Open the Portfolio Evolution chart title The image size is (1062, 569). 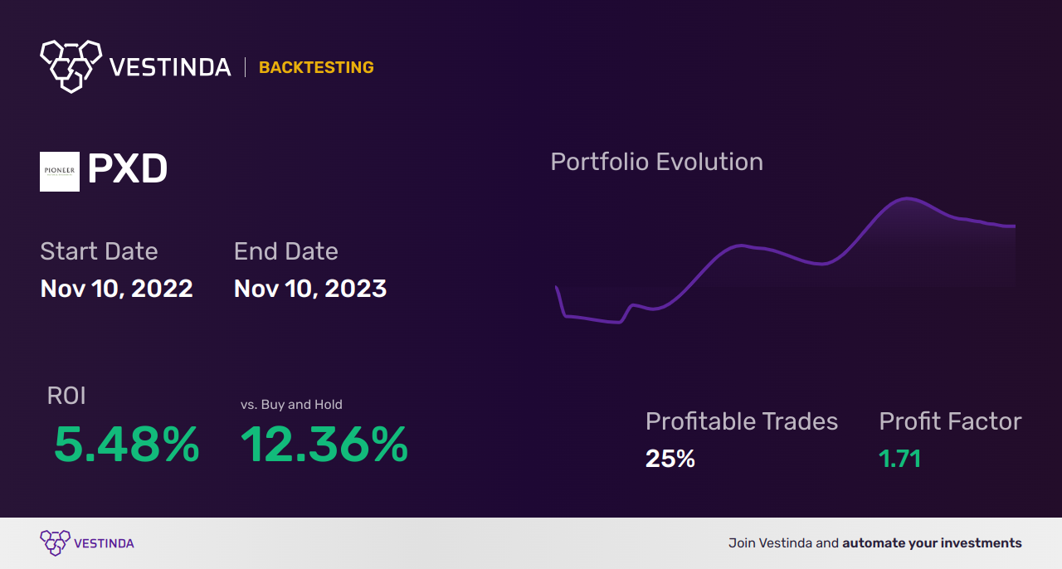tap(657, 162)
